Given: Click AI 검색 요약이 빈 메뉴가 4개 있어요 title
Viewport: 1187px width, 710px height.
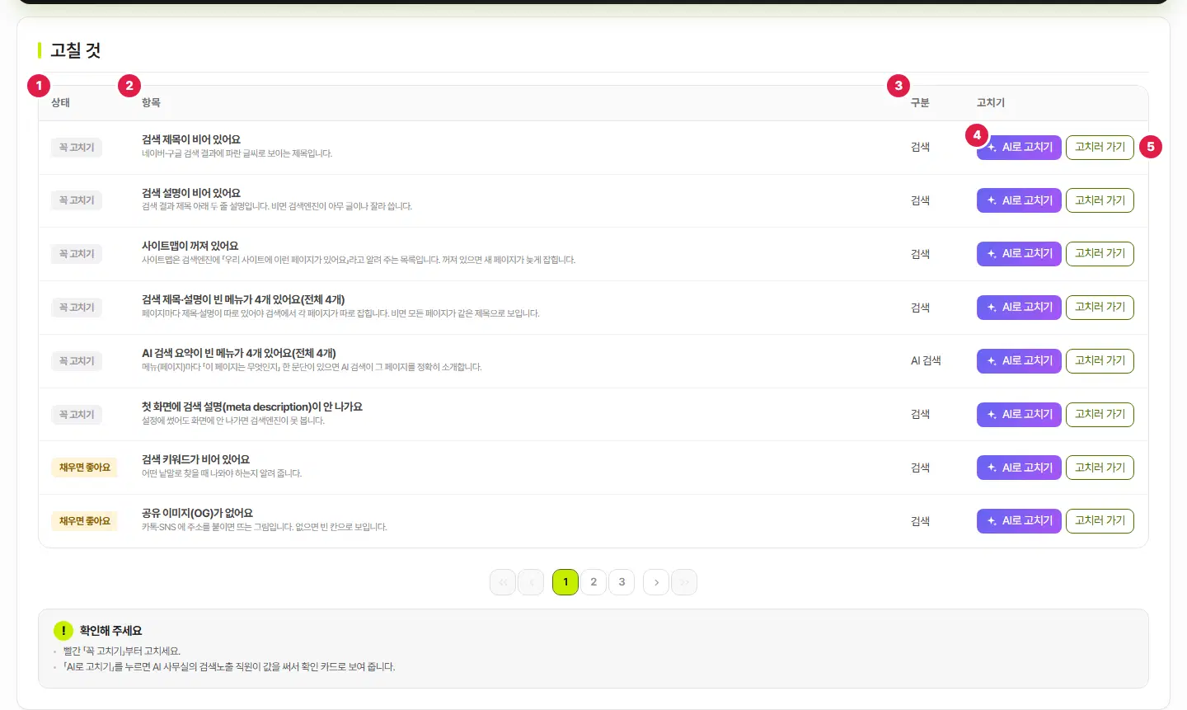Looking at the screenshot, I should click(x=239, y=354).
